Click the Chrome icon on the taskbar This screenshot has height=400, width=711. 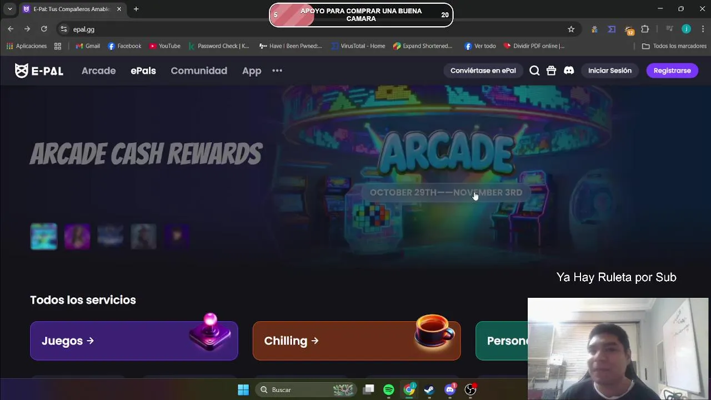coord(409,390)
